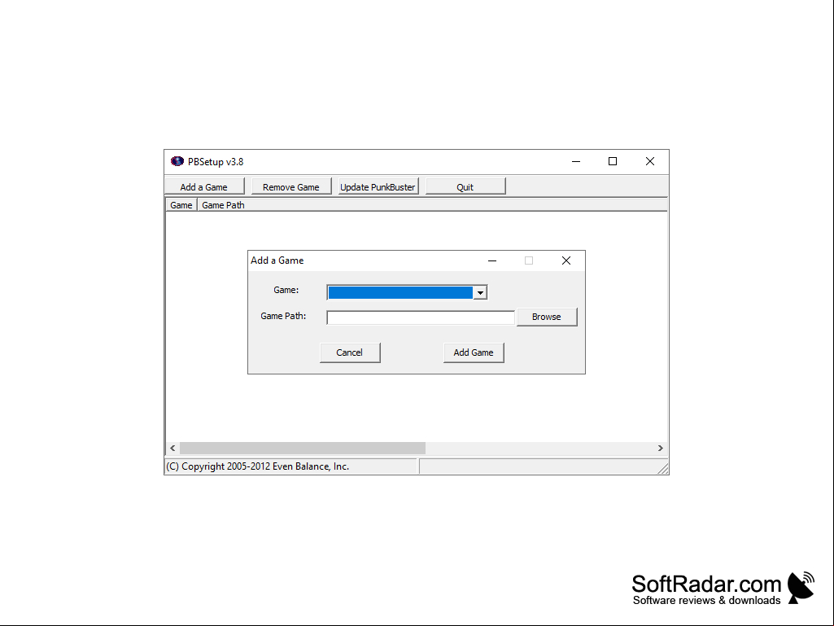Click the resize grip in status bar corner
This screenshot has height=626, width=834.
click(663, 468)
